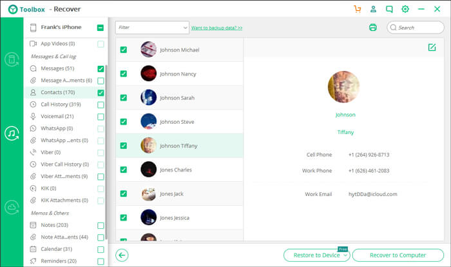Open the shopping cart icon

coord(357,9)
